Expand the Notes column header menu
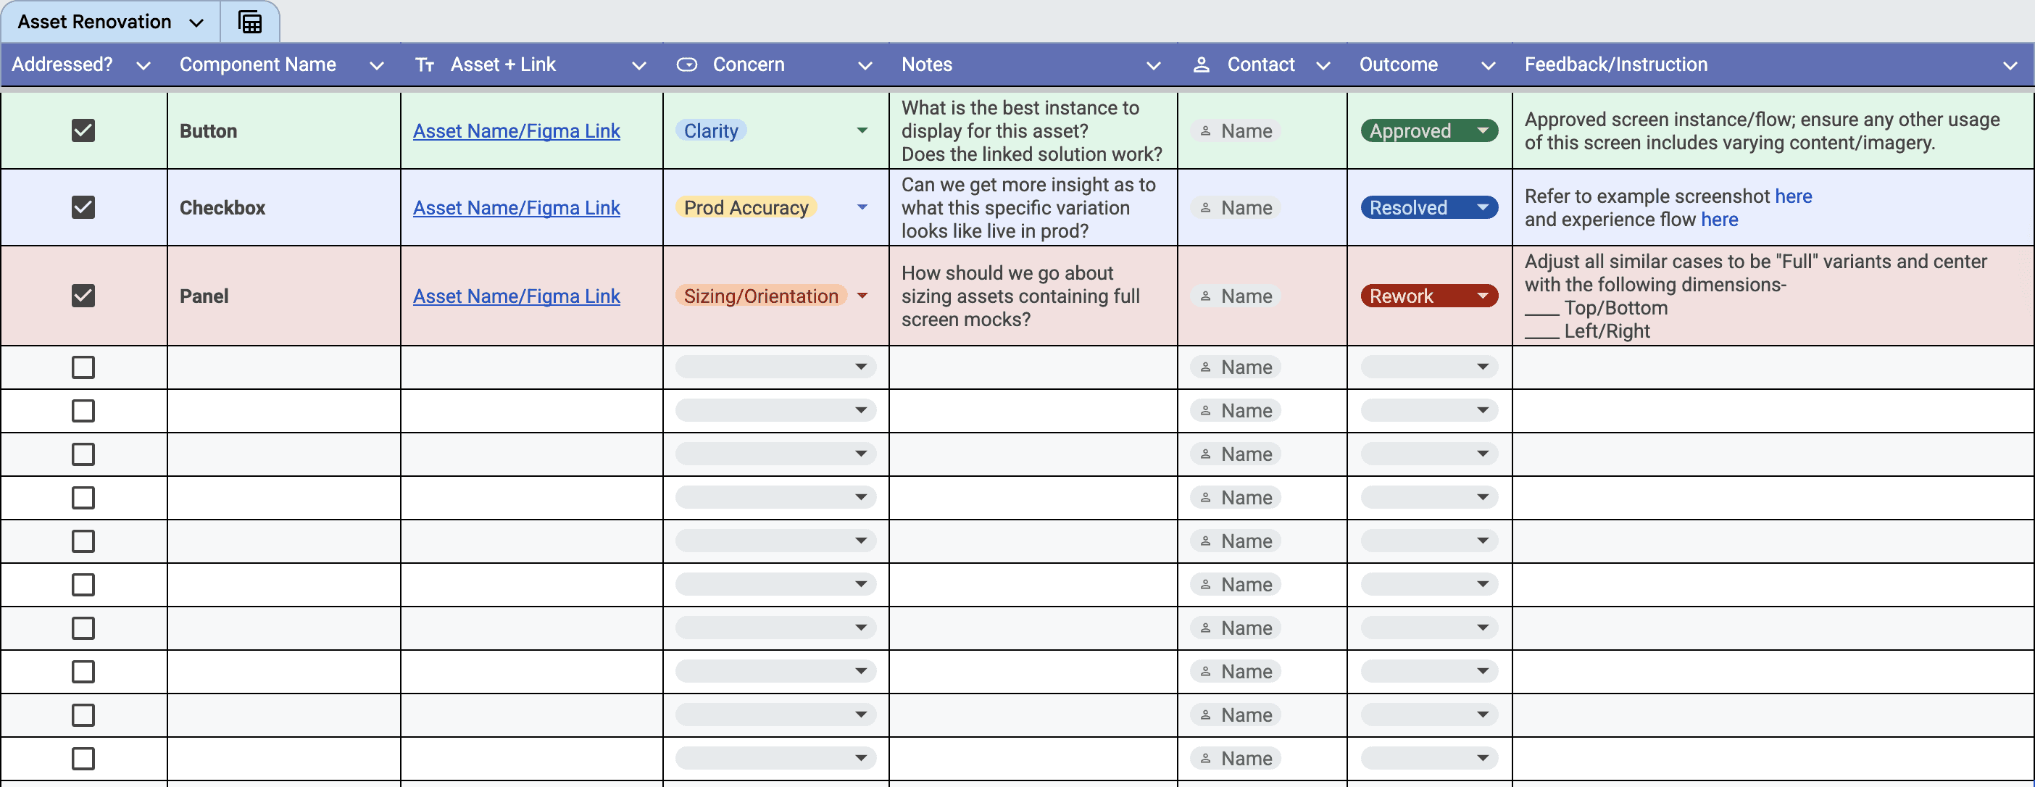Screen dimensions: 2035x787 [1152, 65]
